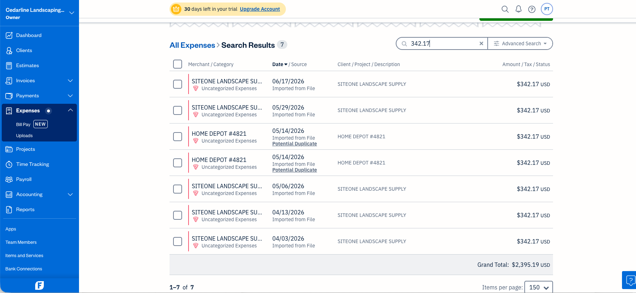Open the notifications bell icon

pos(518,9)
